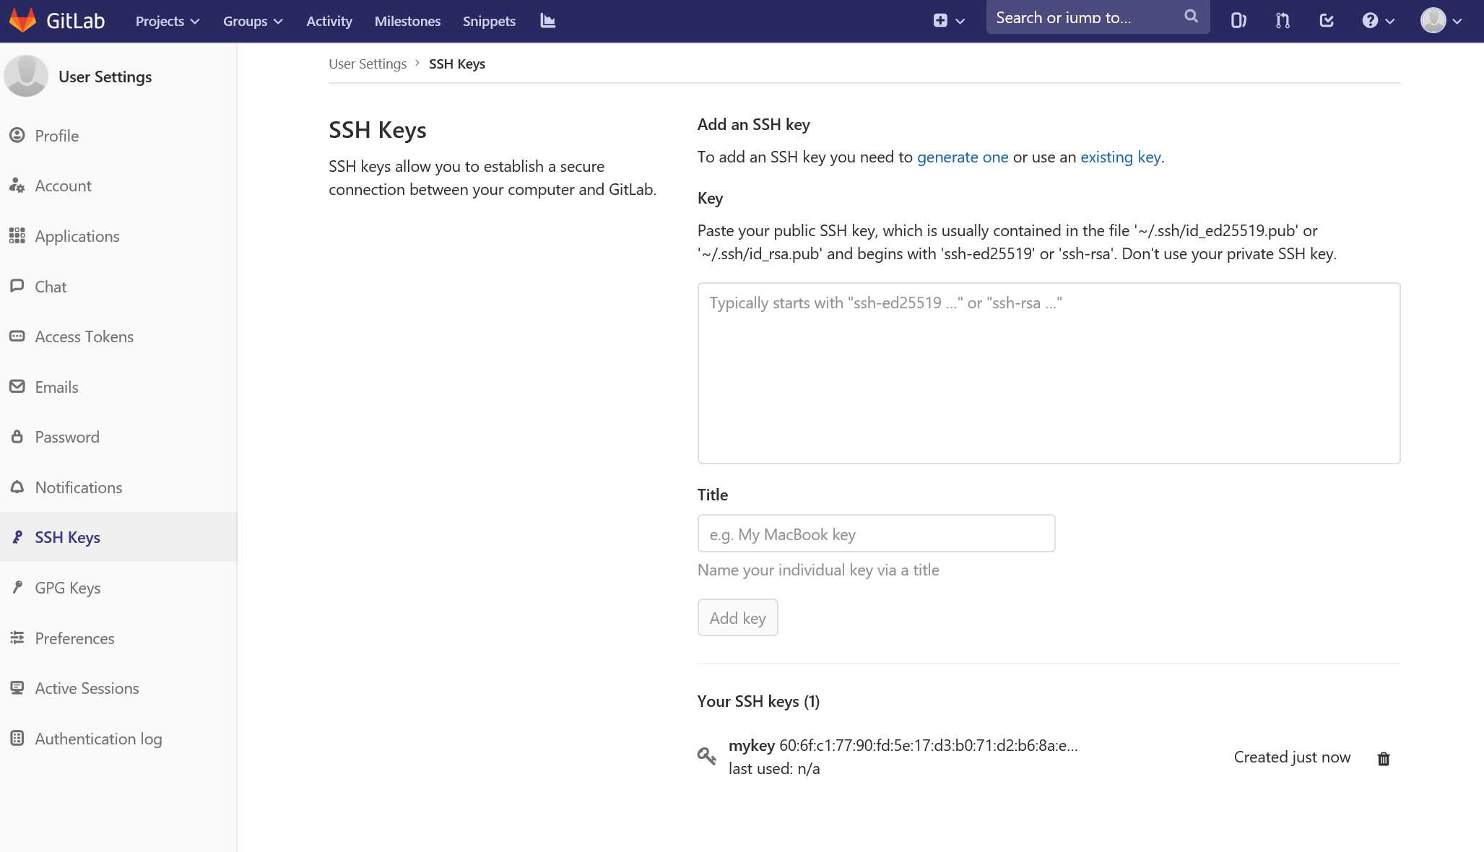The image size is (1484, 852).
Task: Click the User Settings sidebar avatar
Action: 26,76
